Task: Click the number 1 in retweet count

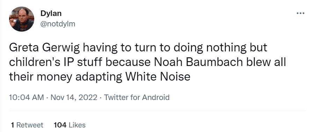Action: [x=13, y=125]
